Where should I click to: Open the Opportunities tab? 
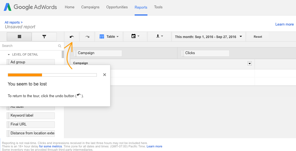click(x=117, y=7)
